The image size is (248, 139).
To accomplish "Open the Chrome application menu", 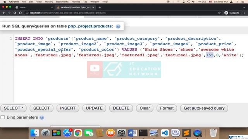I will 14,2.
